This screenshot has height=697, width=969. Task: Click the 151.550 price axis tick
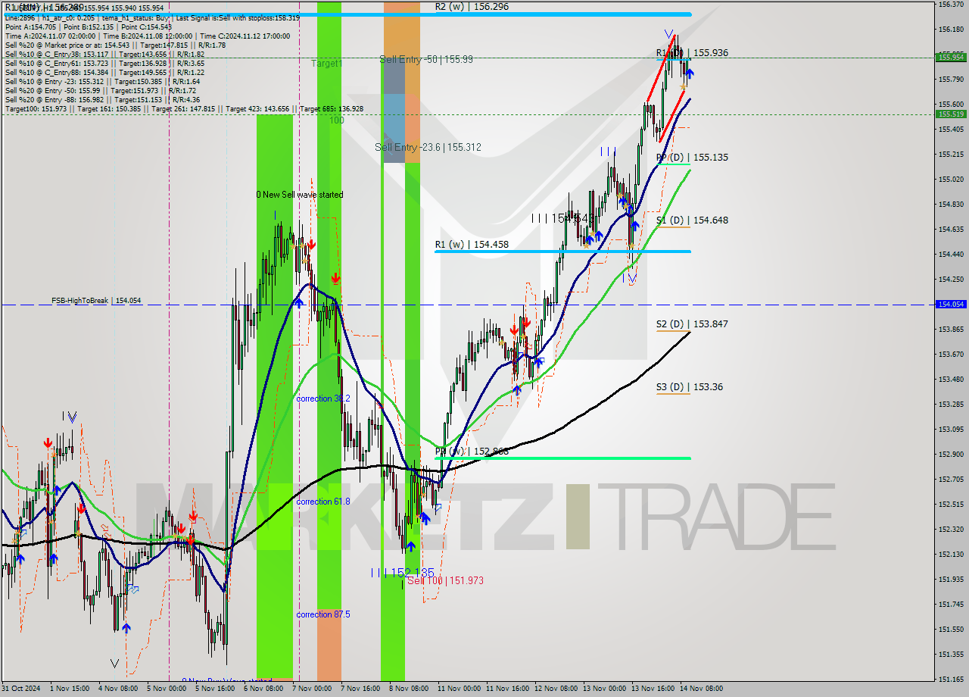951,630
